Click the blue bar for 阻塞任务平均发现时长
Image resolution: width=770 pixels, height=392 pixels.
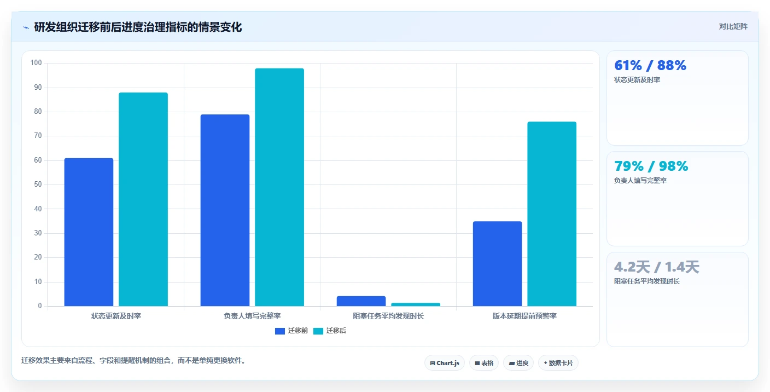(x=361, y=301)
